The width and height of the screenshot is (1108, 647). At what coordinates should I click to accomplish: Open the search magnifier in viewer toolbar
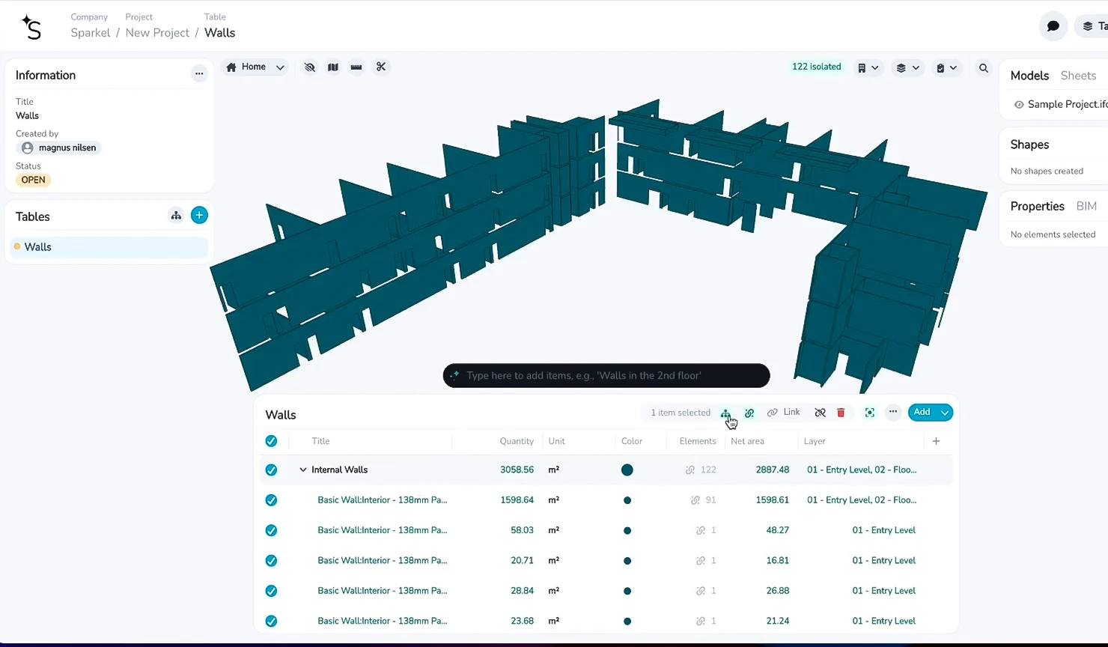(x=984, y=68)
